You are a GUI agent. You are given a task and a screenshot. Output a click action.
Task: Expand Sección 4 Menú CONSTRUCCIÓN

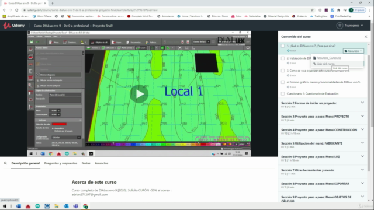pos(323,131)
